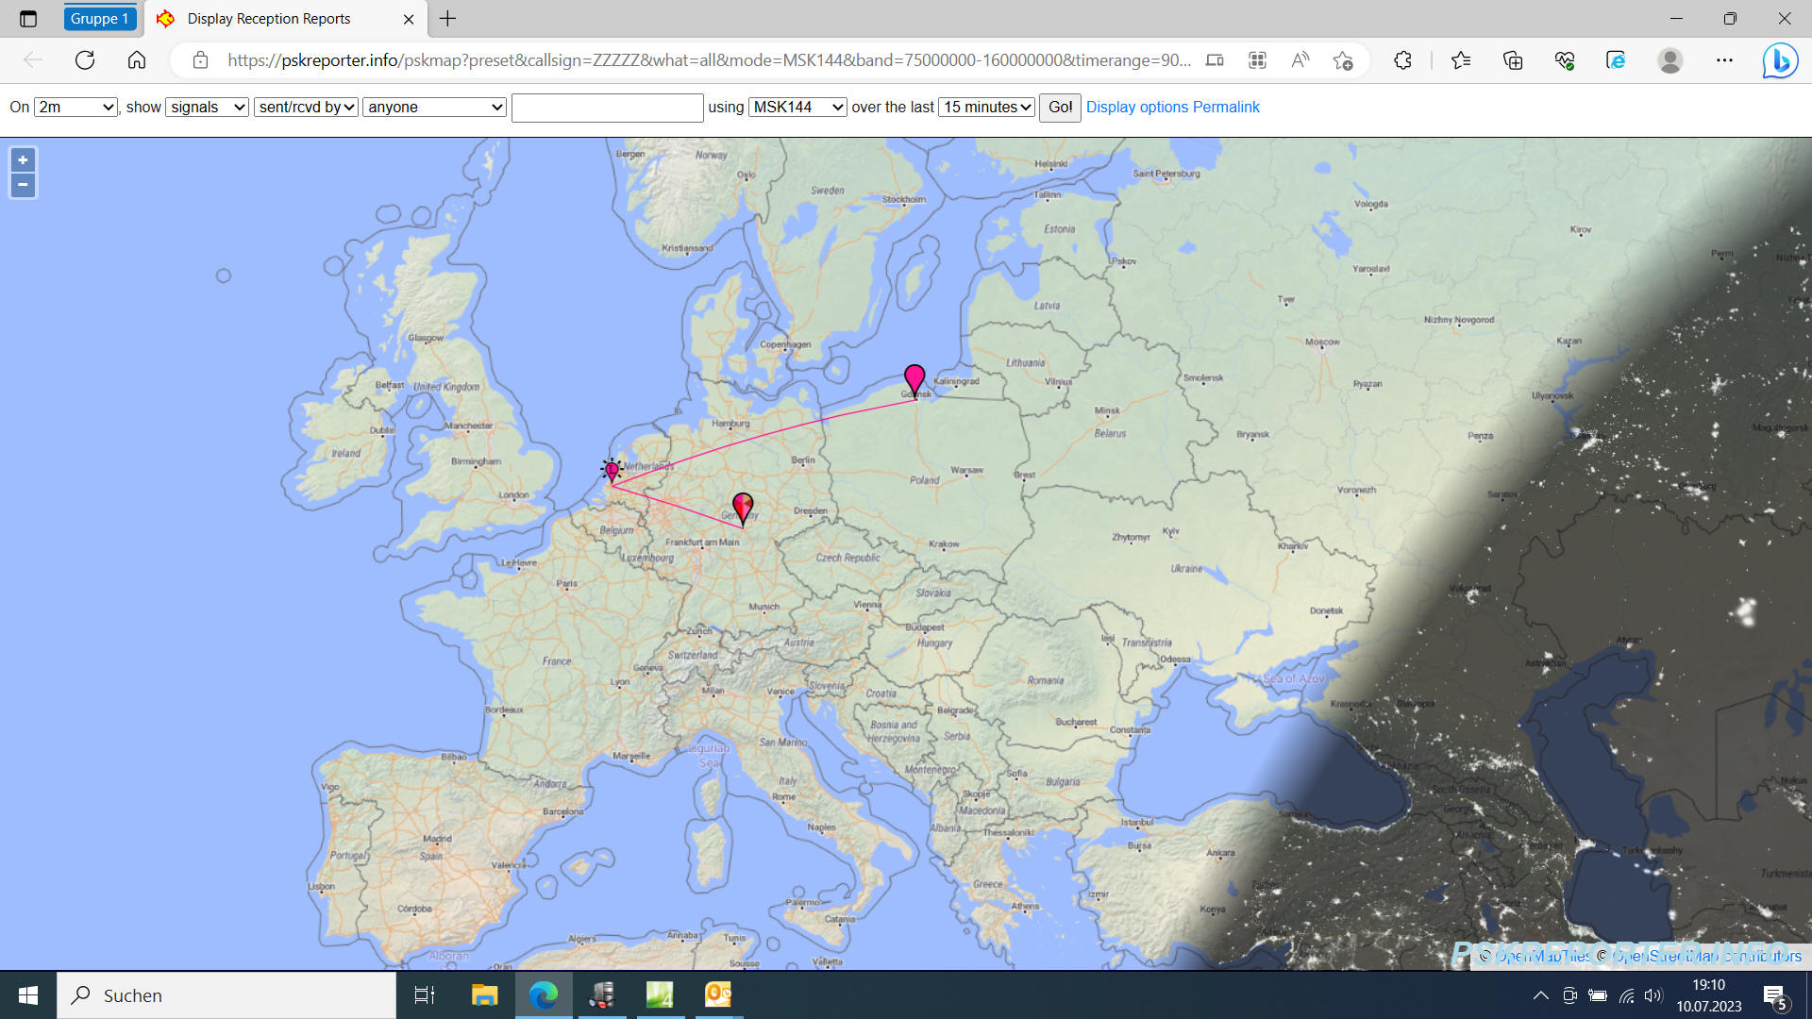This screenshot has width=1812, height=1019.
Task: Click the pink marker near Gdansk
Action: [914, 378]
